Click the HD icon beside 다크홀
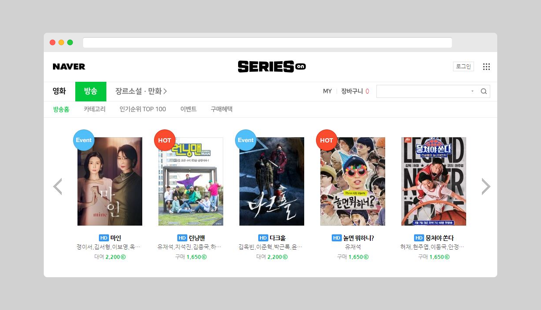 click(263, 238)
